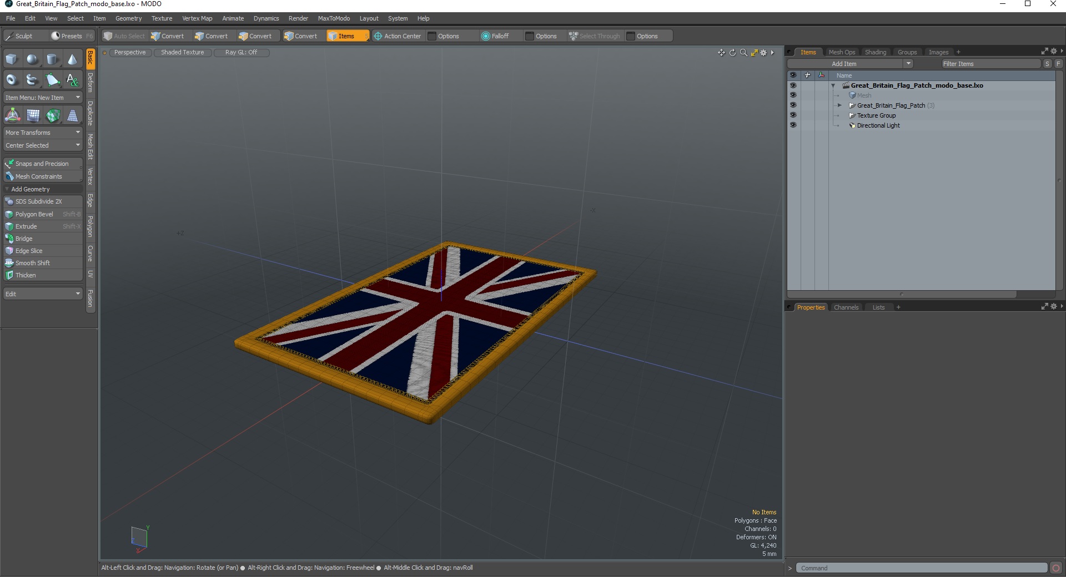
Task: Collapse the scene file tree node
Action: tap(833, 85)
